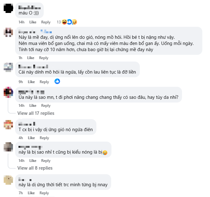Image resolution: width=210 pixels, height=197 pixels.
Task: Open the avatar beside the 'Này là mề đay' comment
Action: click(x=8, y=32)
